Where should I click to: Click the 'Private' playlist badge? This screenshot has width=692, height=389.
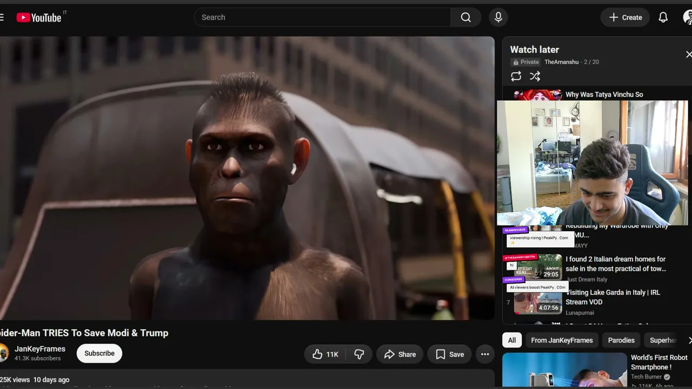(x=526, y=62)
